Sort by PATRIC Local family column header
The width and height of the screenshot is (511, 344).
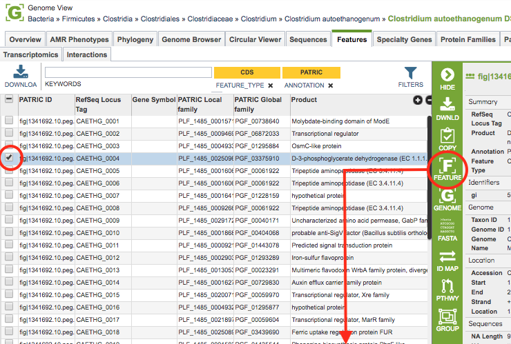(x=205, y=105)
